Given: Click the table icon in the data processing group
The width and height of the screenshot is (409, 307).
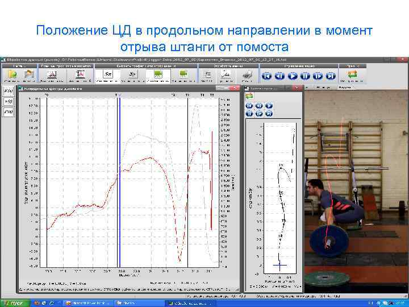Looking at the screenshot, I should coord(207,74).
